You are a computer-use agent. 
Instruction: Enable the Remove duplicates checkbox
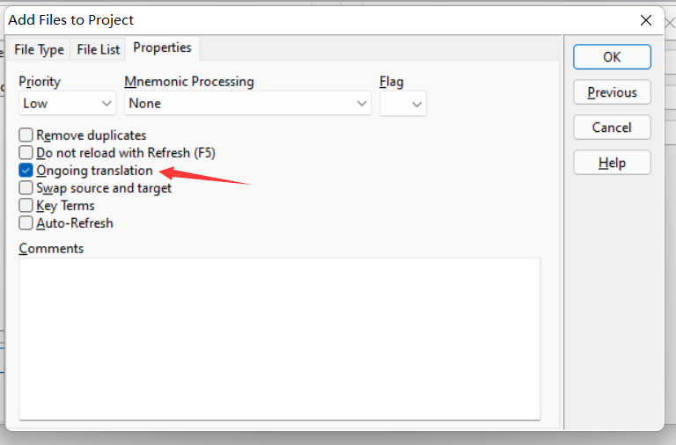(x=26, y=135)
